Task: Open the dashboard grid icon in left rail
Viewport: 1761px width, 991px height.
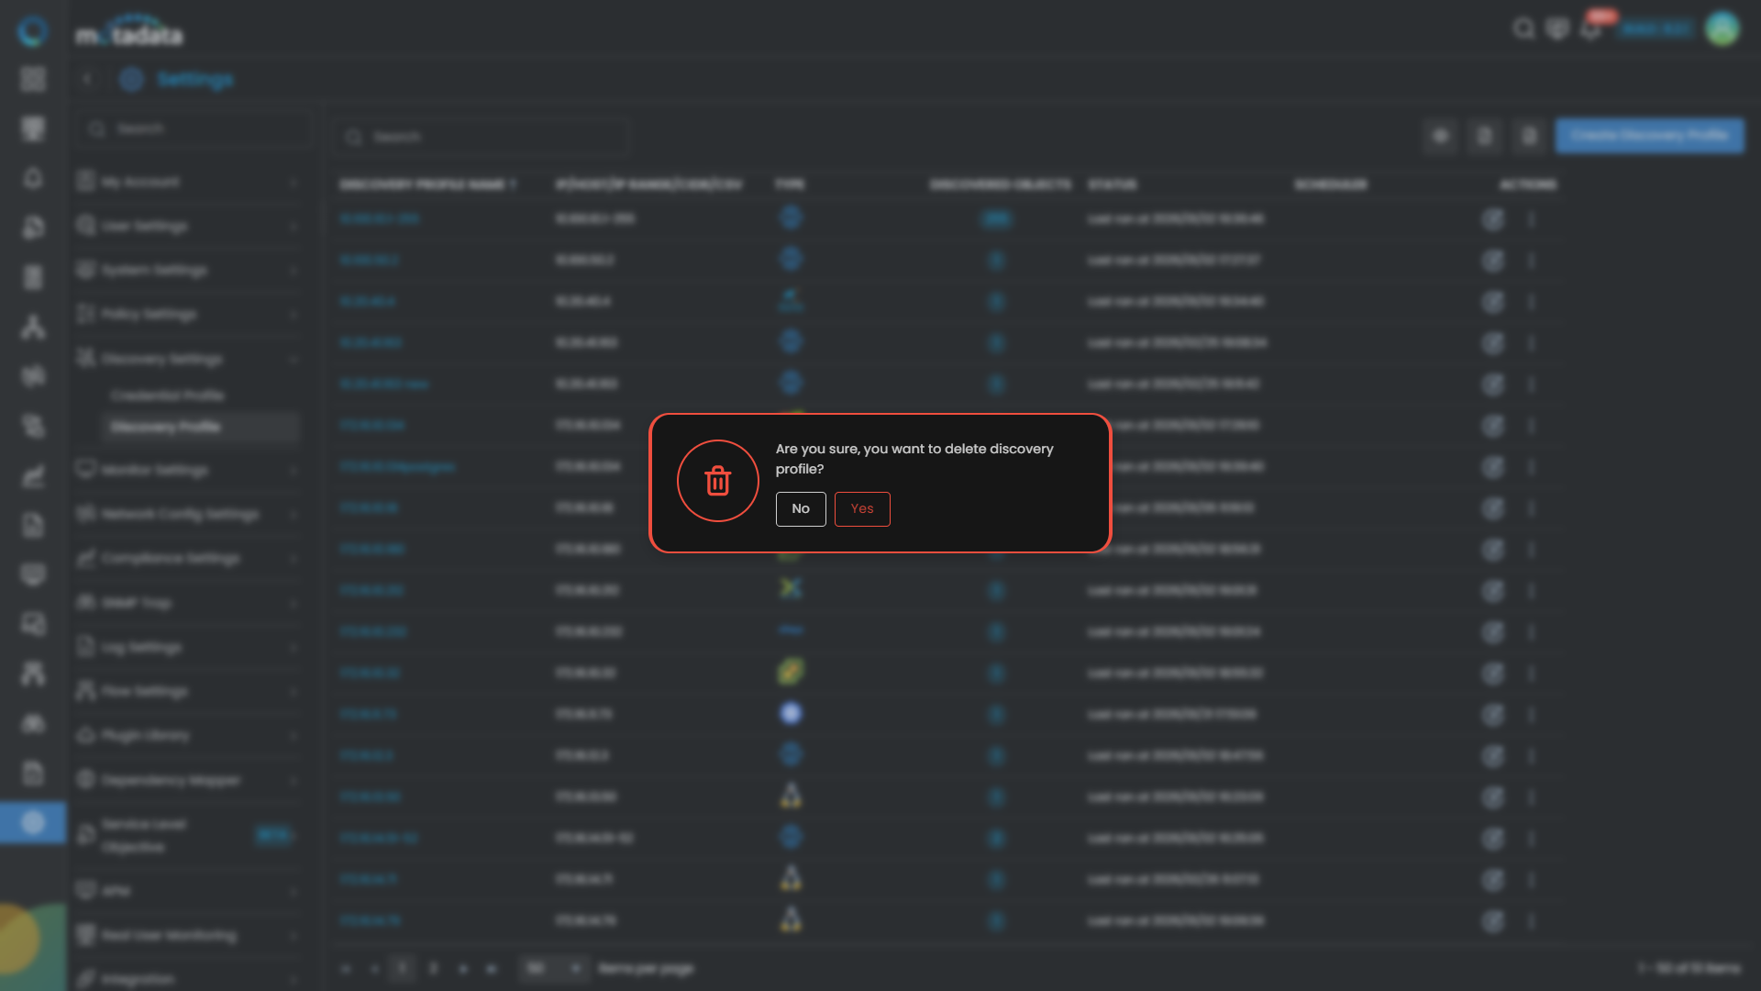Action: [33, 79]
